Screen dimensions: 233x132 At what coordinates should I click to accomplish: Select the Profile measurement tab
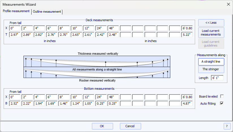click(x=16, y=11)
